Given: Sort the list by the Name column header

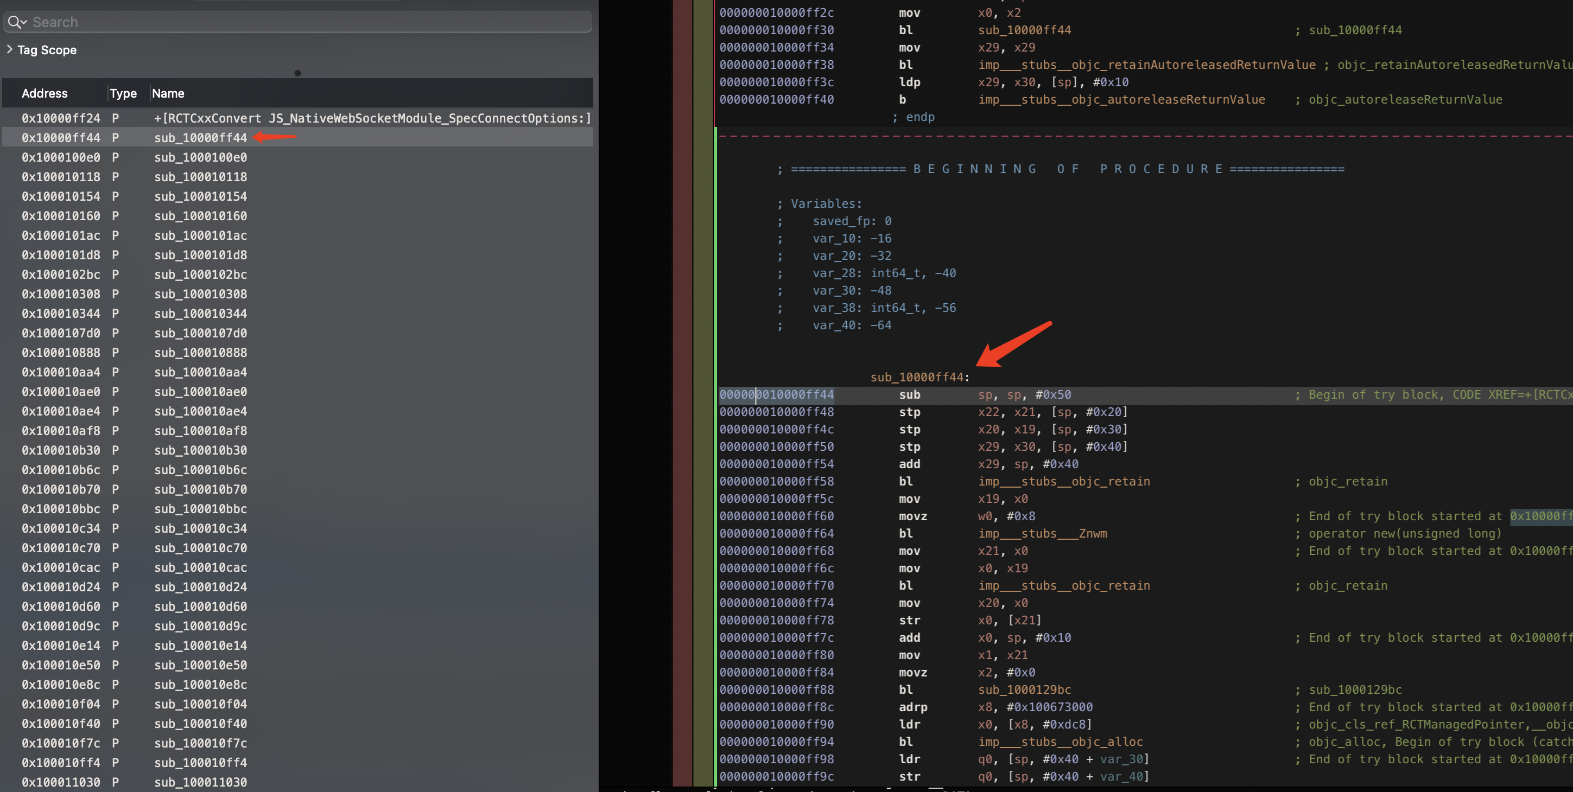Looking at the screenshot, I should [168, 93].
